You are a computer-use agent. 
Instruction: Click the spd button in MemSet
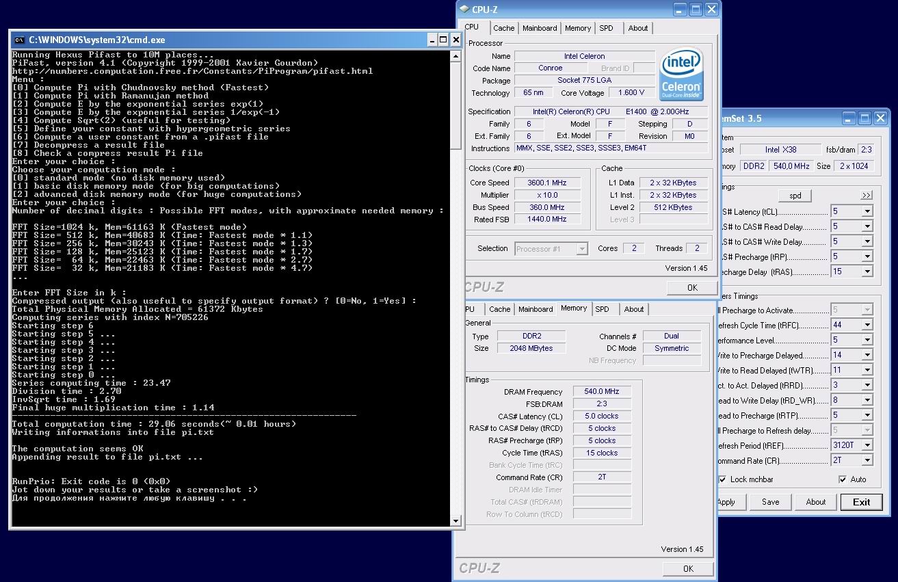tap(795, 196)
